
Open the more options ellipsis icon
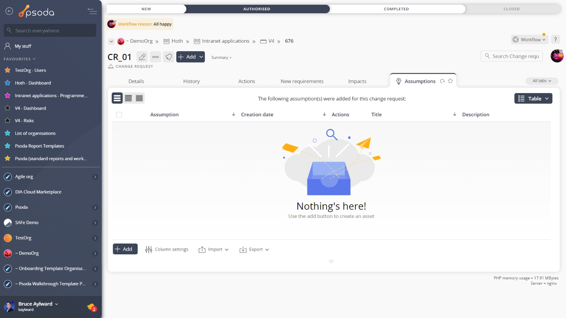156,57
